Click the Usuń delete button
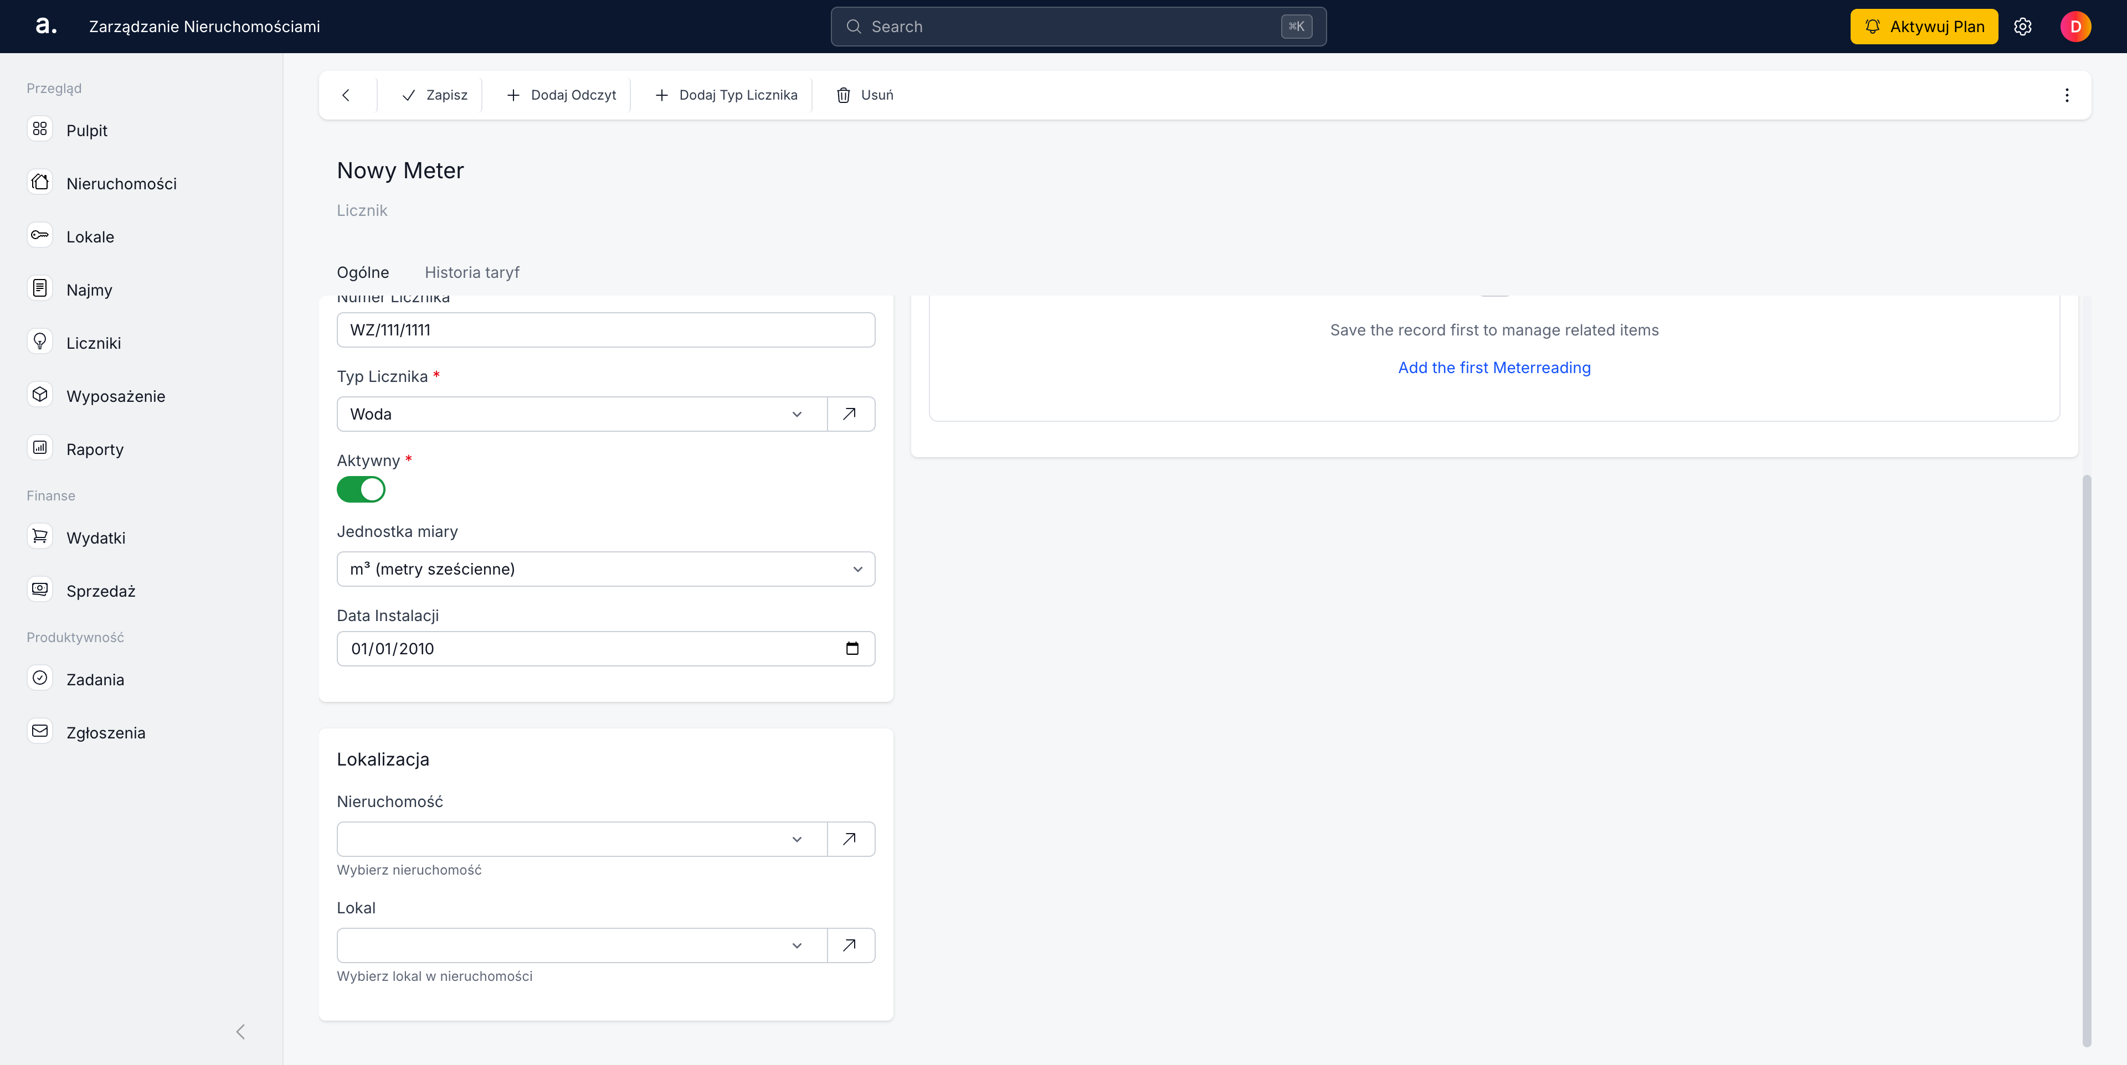 (x=865, y=95)
